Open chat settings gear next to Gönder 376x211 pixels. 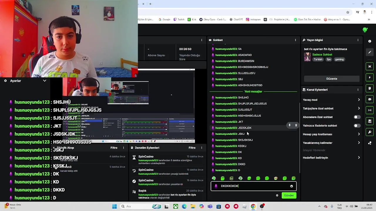(277, 195)
